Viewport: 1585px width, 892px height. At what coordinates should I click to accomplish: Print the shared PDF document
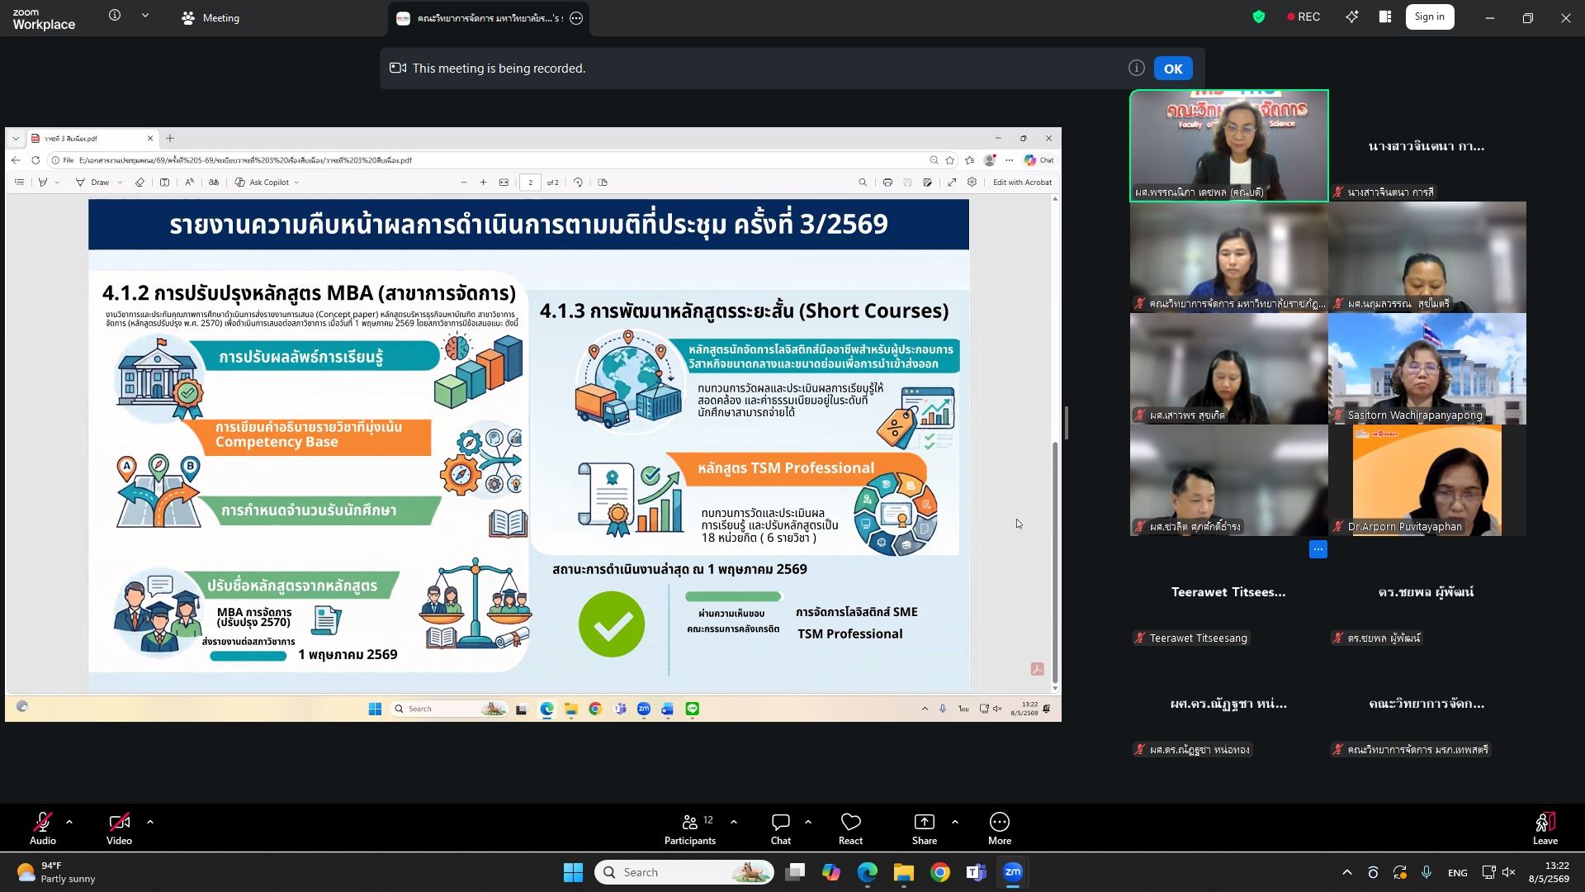(x=887, y=183)
